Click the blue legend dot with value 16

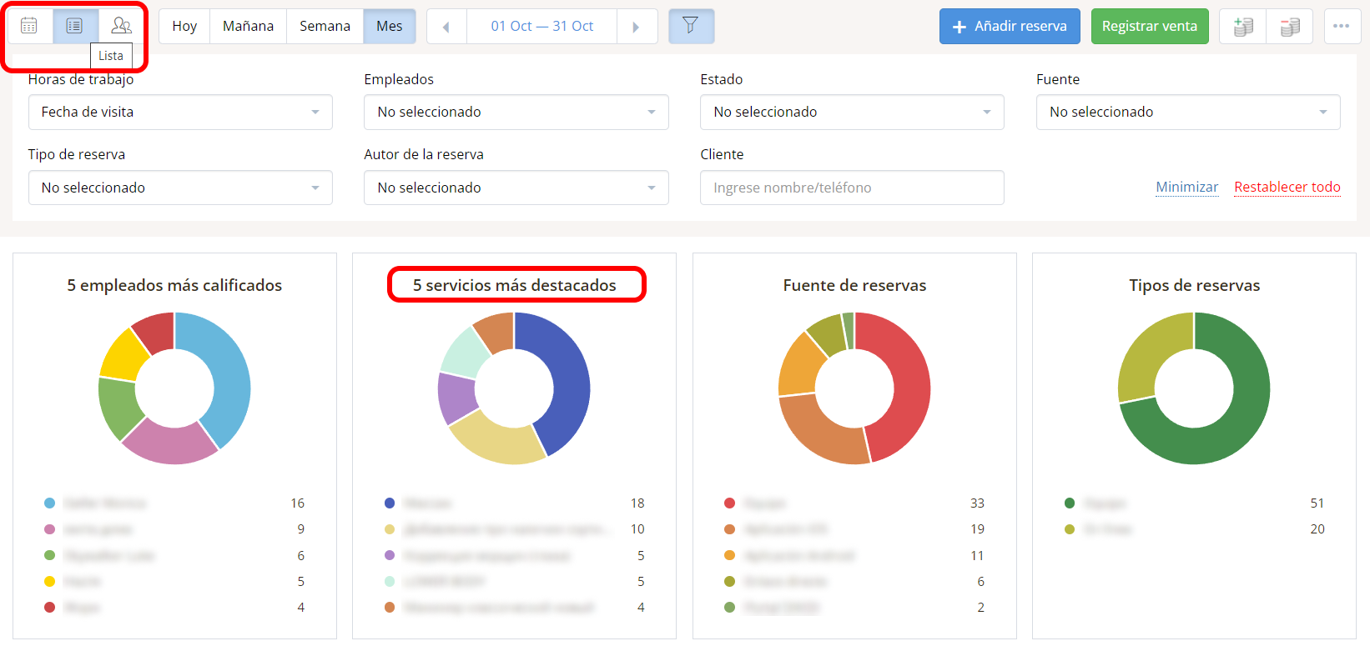coord(49,503)
